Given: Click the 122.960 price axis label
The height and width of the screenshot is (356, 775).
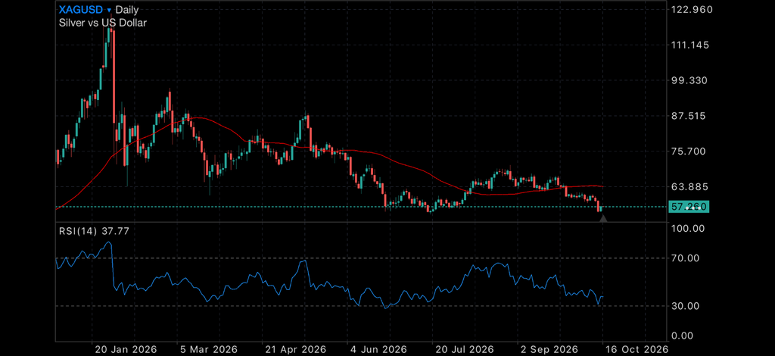Looking at the screenshot, I should pyautogui.click(x=693, y=9).
